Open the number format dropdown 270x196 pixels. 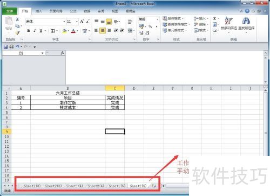point(157,19)
